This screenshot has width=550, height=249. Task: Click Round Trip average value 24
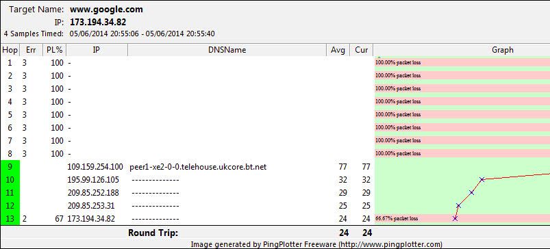(343, 233)
